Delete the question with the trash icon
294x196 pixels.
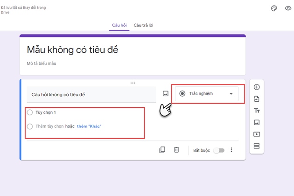click(176, 150)
